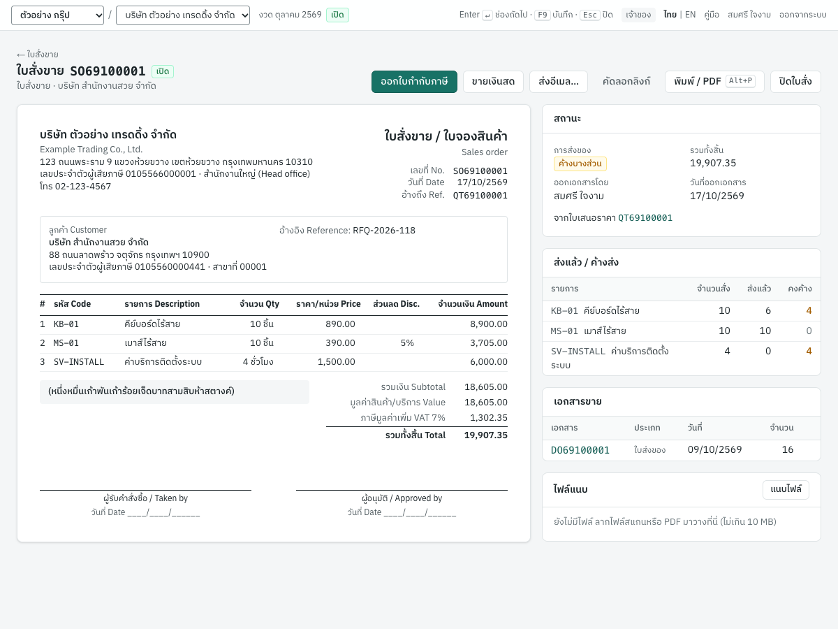Open the 'บริษัท ตัวอย่าง เทรดดิ้ง จำกัด' company dropdown

pos(183,15)
